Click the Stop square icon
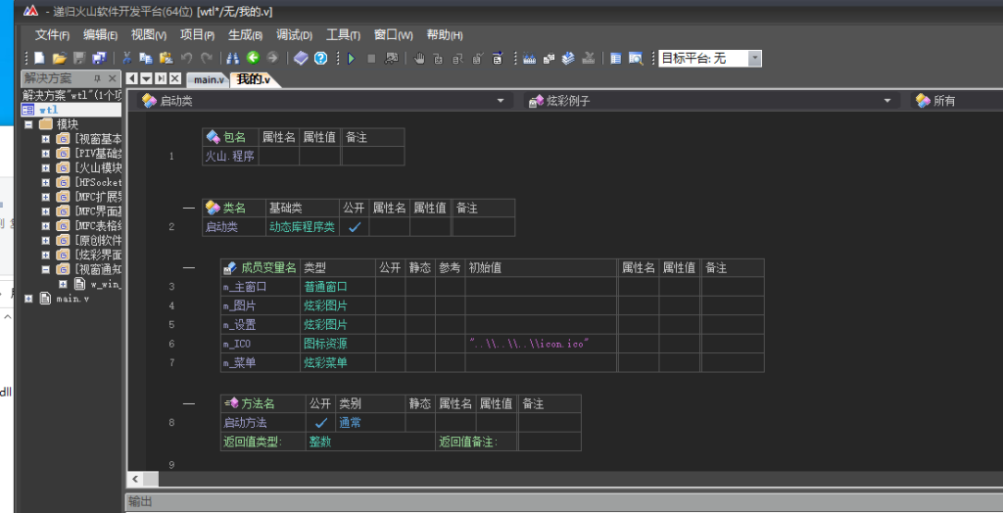The image size is (1003, 513). (x=371, y=58)
